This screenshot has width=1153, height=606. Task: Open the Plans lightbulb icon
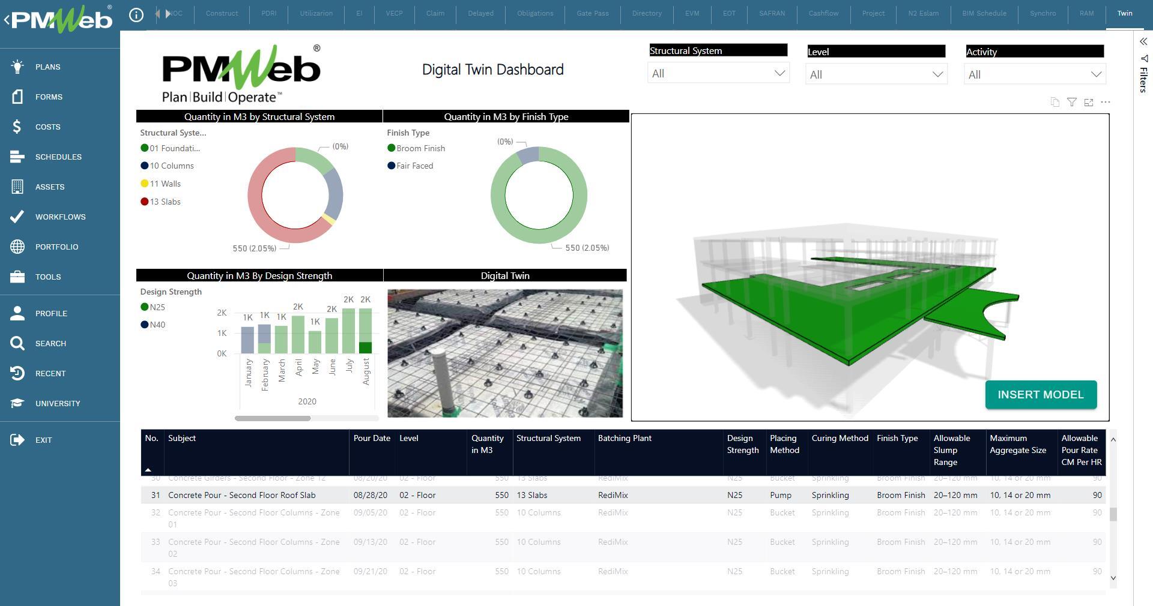(17, 67)
